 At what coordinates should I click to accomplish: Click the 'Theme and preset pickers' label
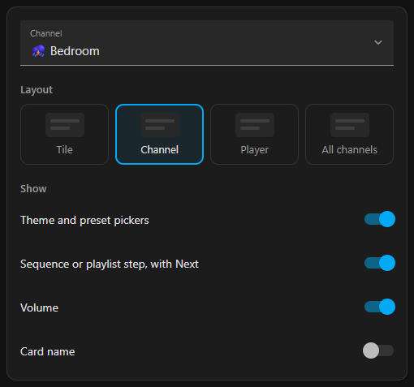84,221
